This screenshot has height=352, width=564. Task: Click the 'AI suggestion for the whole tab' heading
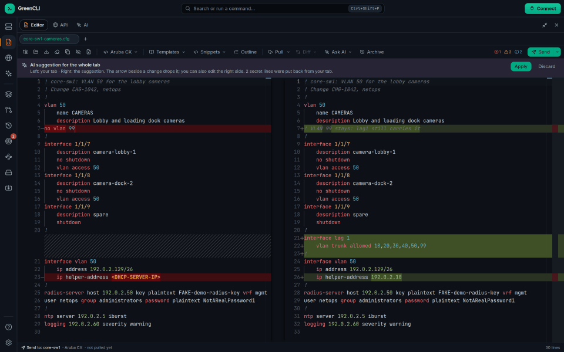[65, 65]
